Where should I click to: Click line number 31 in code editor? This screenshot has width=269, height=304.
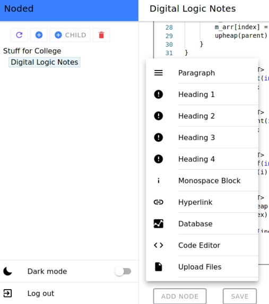point(169,53)
